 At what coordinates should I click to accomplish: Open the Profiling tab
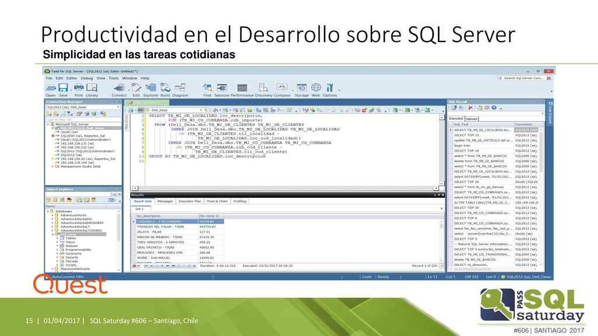coord(239,201)
